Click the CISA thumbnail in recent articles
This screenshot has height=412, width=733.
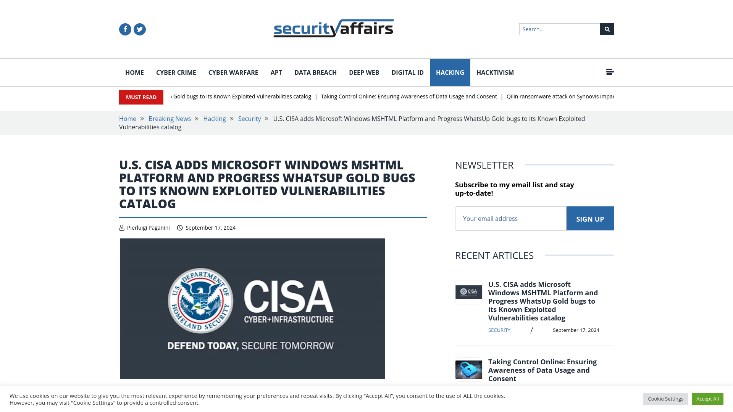point(469,292)
